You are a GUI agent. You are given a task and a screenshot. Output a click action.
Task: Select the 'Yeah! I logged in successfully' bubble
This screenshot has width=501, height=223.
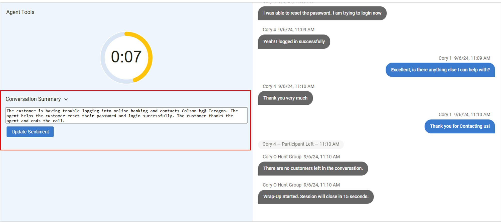[x=294, y=42]
